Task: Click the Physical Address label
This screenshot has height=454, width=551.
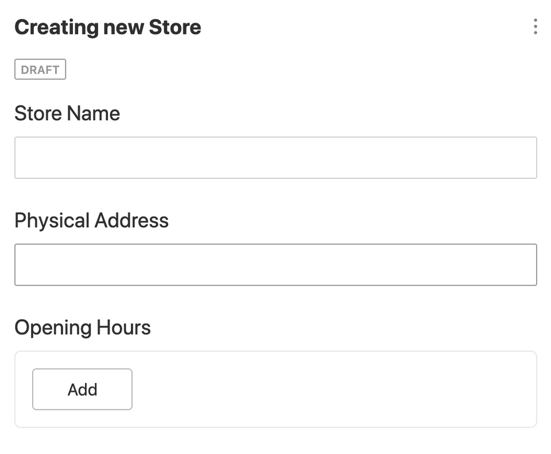Action: (x=92, y=220)
